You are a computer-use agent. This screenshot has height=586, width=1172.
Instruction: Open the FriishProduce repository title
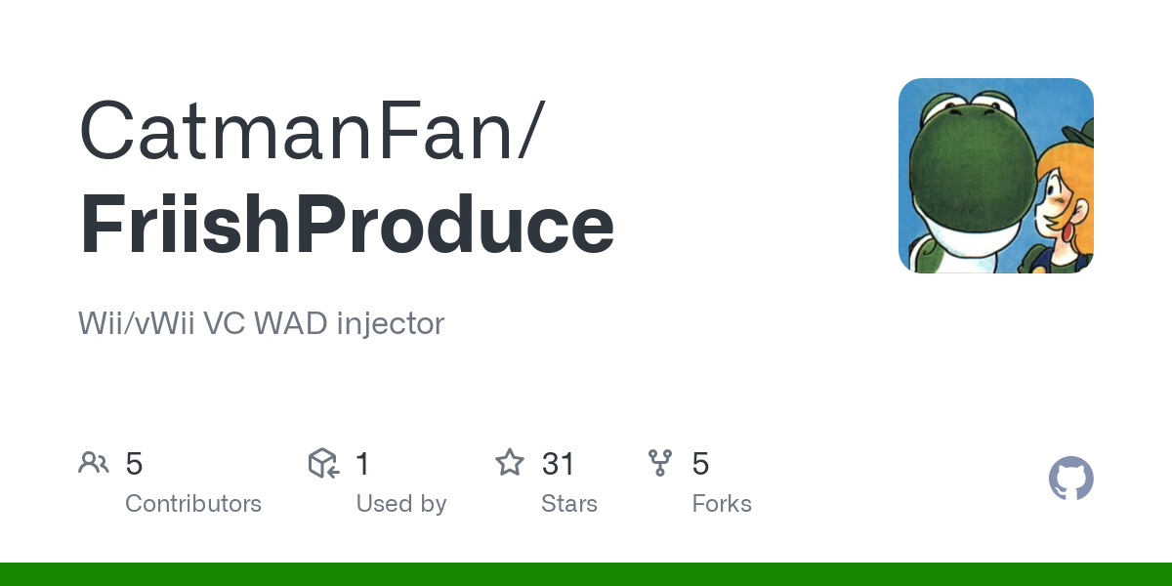coord(347,227)
